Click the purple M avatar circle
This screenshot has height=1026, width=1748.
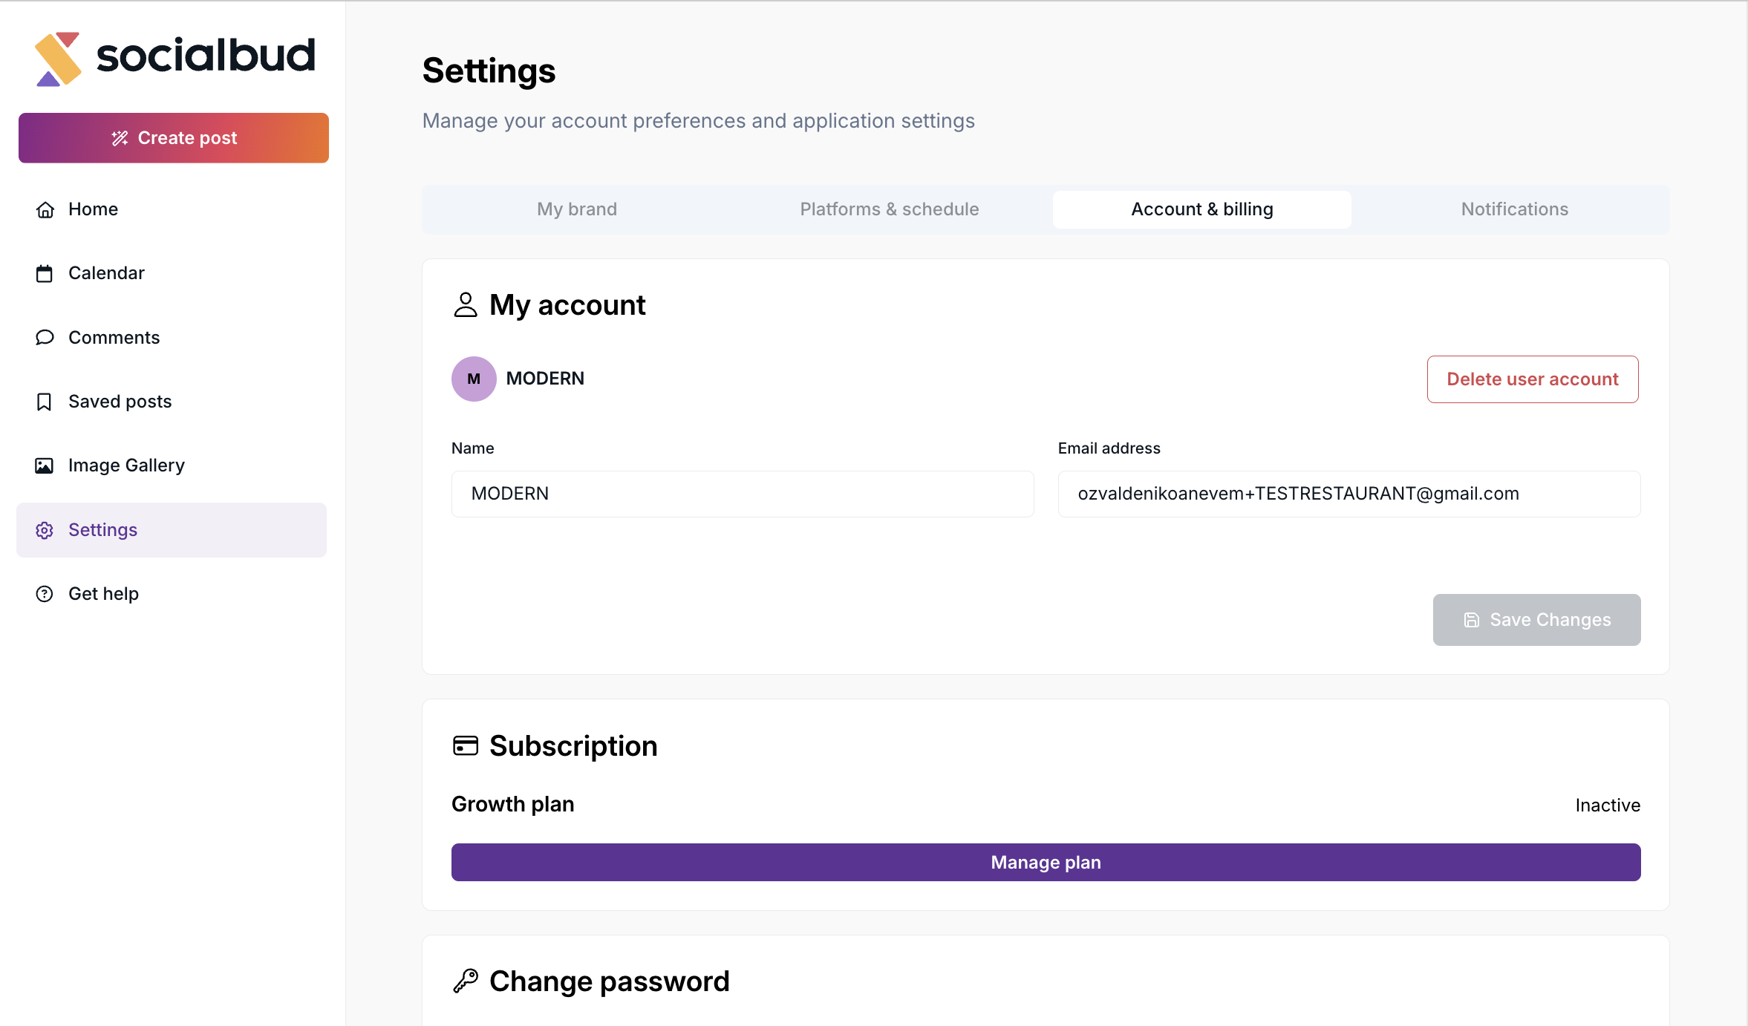pos(474,379)
